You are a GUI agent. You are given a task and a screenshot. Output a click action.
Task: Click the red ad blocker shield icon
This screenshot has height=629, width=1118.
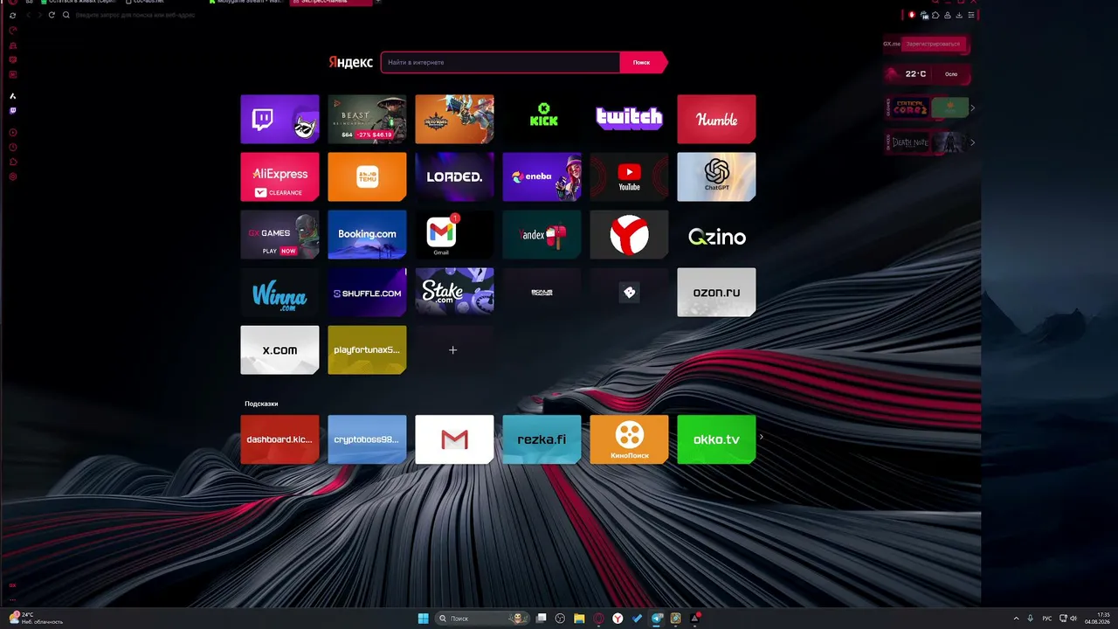[912, 15]
